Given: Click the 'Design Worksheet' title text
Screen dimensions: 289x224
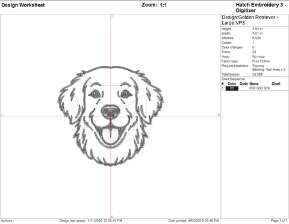Looking at the screenshot, I should tap(23, 5).
